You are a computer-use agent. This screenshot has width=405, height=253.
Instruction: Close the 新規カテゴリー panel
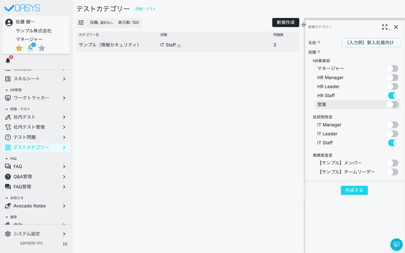(x=396, y=27)
